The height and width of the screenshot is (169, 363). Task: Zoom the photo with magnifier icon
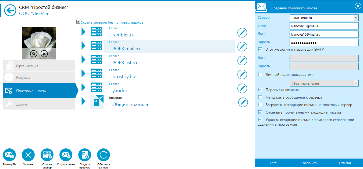click(x=34, y=54)
